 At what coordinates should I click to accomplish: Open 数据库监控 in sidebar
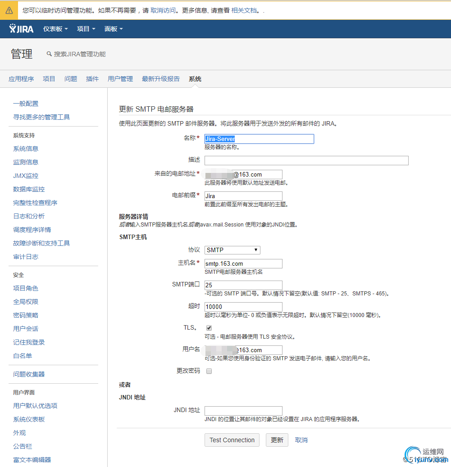[x=29, y=189]
